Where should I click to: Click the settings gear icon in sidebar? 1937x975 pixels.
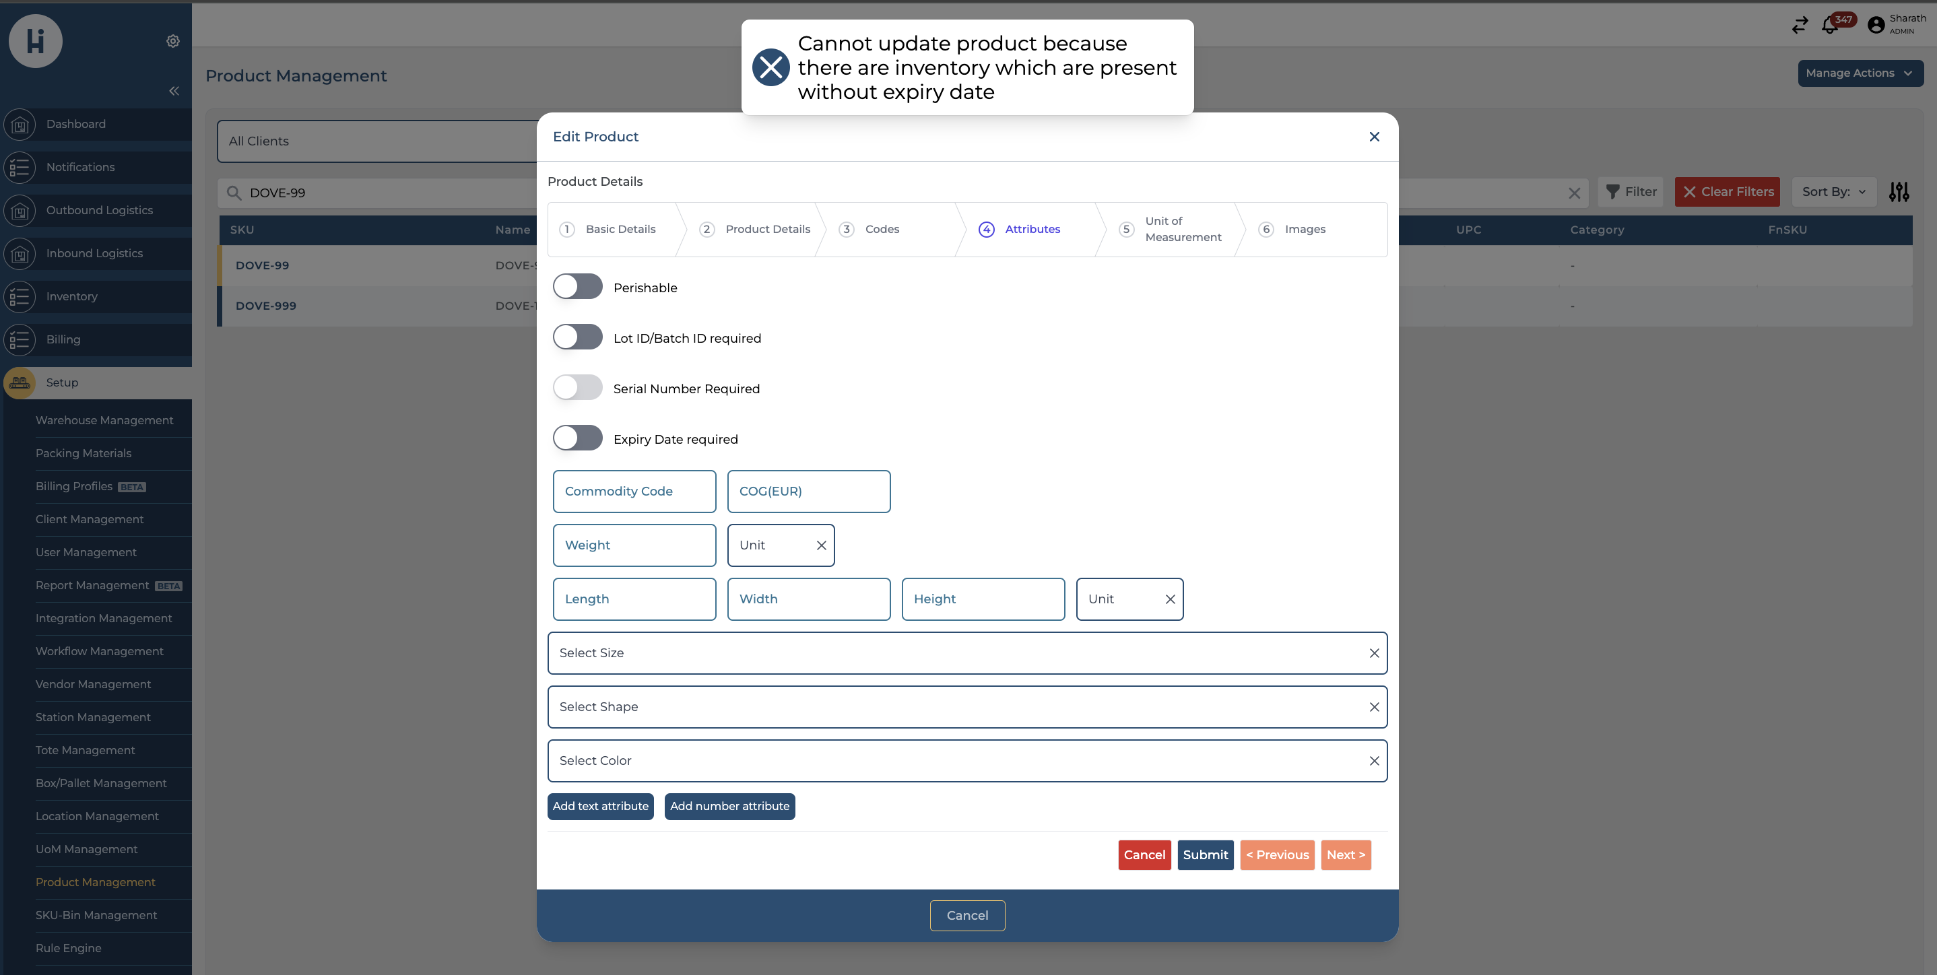(173, 41)
